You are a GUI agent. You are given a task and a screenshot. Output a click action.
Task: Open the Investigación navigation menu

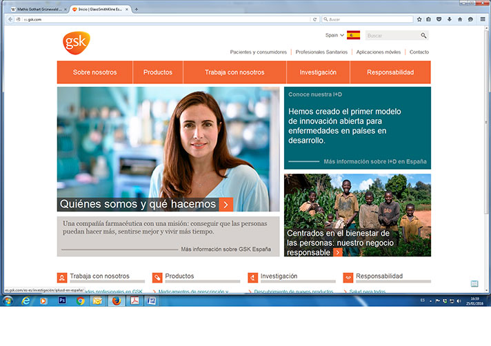[x=318, y=72]
